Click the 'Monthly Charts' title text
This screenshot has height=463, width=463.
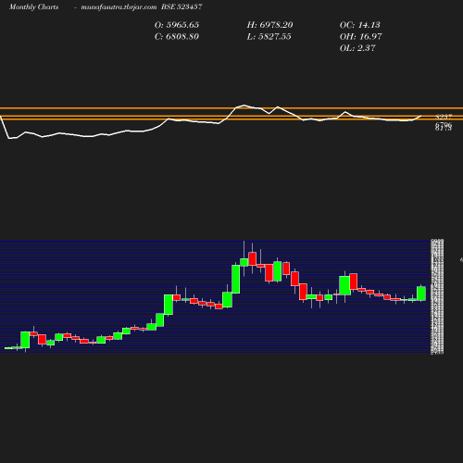point(34,6)
